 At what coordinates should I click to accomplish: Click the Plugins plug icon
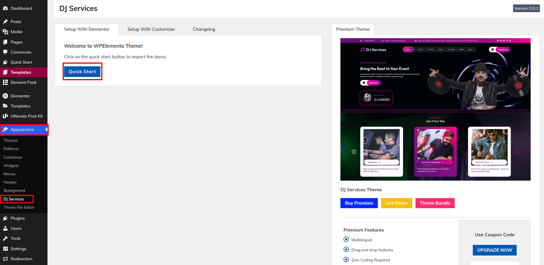point(5,218)
